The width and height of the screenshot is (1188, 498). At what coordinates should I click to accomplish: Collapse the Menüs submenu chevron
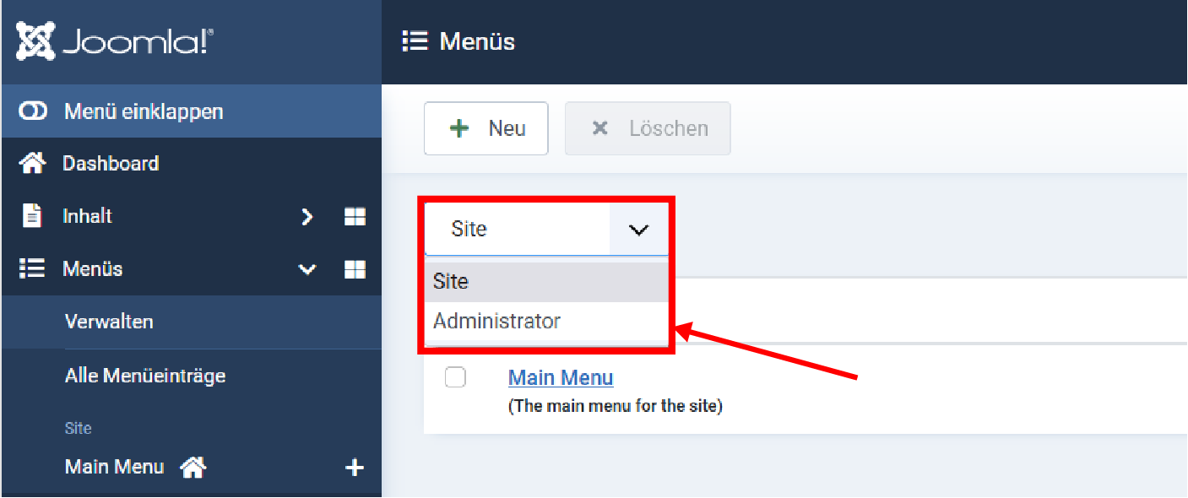(307, 269)
